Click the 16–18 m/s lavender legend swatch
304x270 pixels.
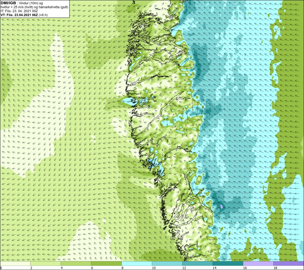tap(258, 263)
